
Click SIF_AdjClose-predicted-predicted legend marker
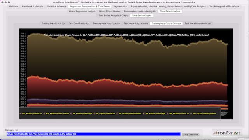(117, 114)
